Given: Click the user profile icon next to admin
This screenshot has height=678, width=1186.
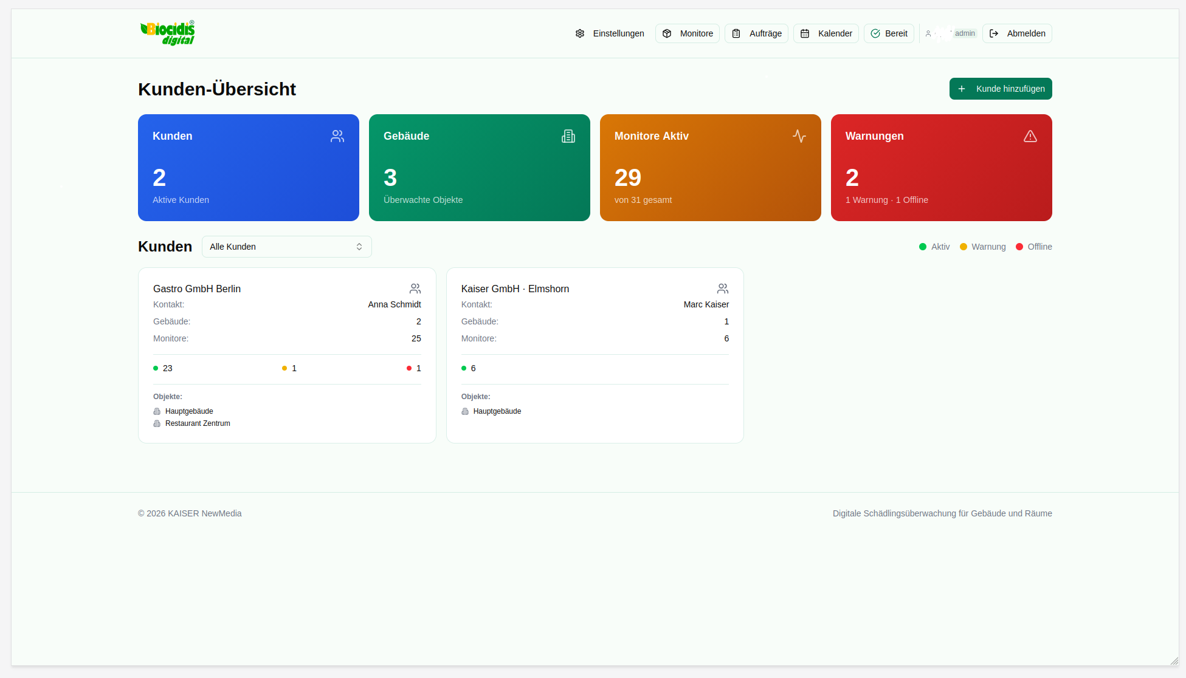Looking at the screenshot, I should point(928,33).
